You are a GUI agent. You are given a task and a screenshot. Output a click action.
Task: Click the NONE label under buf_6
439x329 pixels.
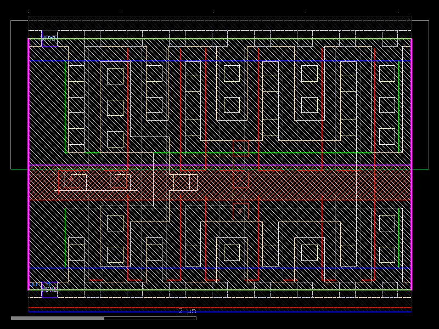50,289
